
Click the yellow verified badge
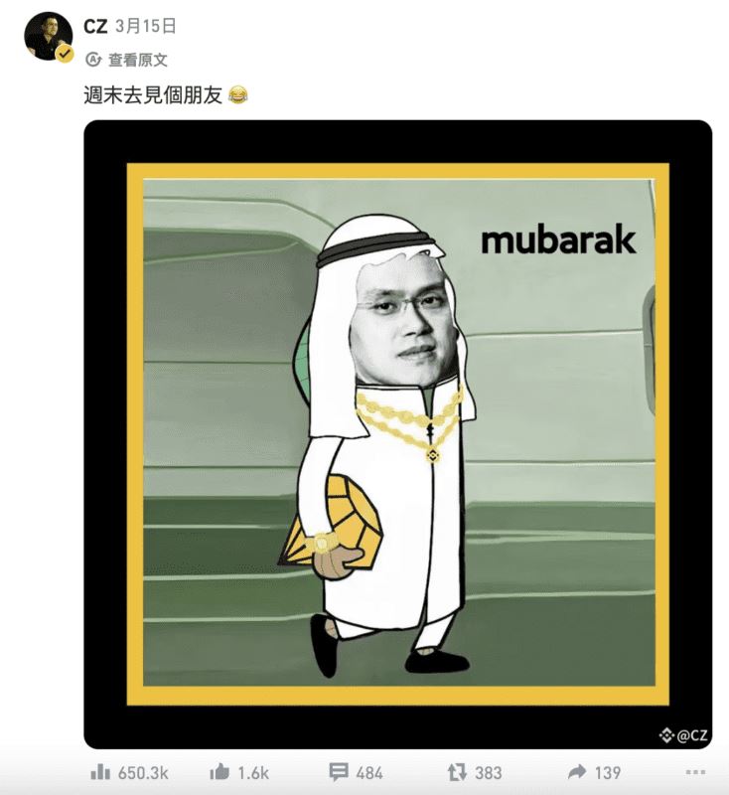pyautogui.click(x=65, y=54)
